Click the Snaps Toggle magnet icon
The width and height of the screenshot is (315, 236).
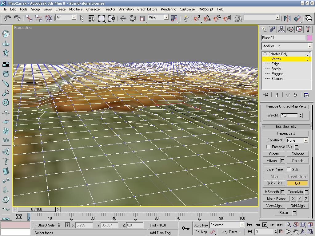[197, 18]
